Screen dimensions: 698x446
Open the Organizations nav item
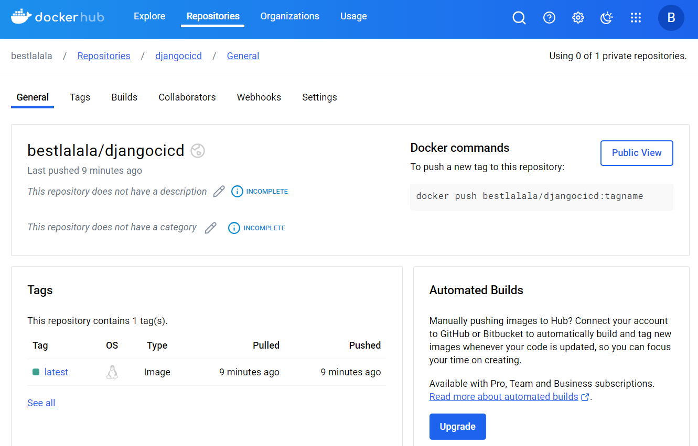click(289, 16)
